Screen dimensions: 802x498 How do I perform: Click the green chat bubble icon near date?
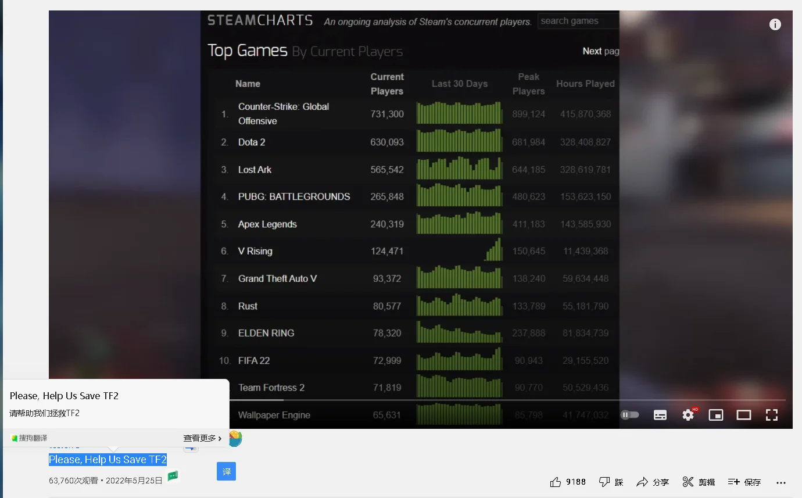coord(173,476)
